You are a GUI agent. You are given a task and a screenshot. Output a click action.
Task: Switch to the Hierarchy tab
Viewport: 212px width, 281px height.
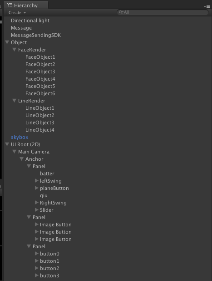[26, 5]
